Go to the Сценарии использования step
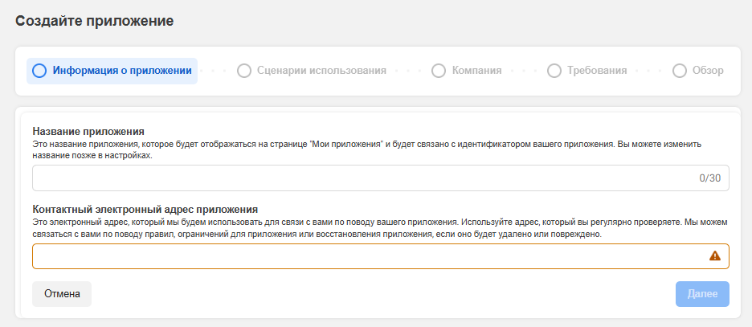Screen dimensions: 752x327 [321, 71]
